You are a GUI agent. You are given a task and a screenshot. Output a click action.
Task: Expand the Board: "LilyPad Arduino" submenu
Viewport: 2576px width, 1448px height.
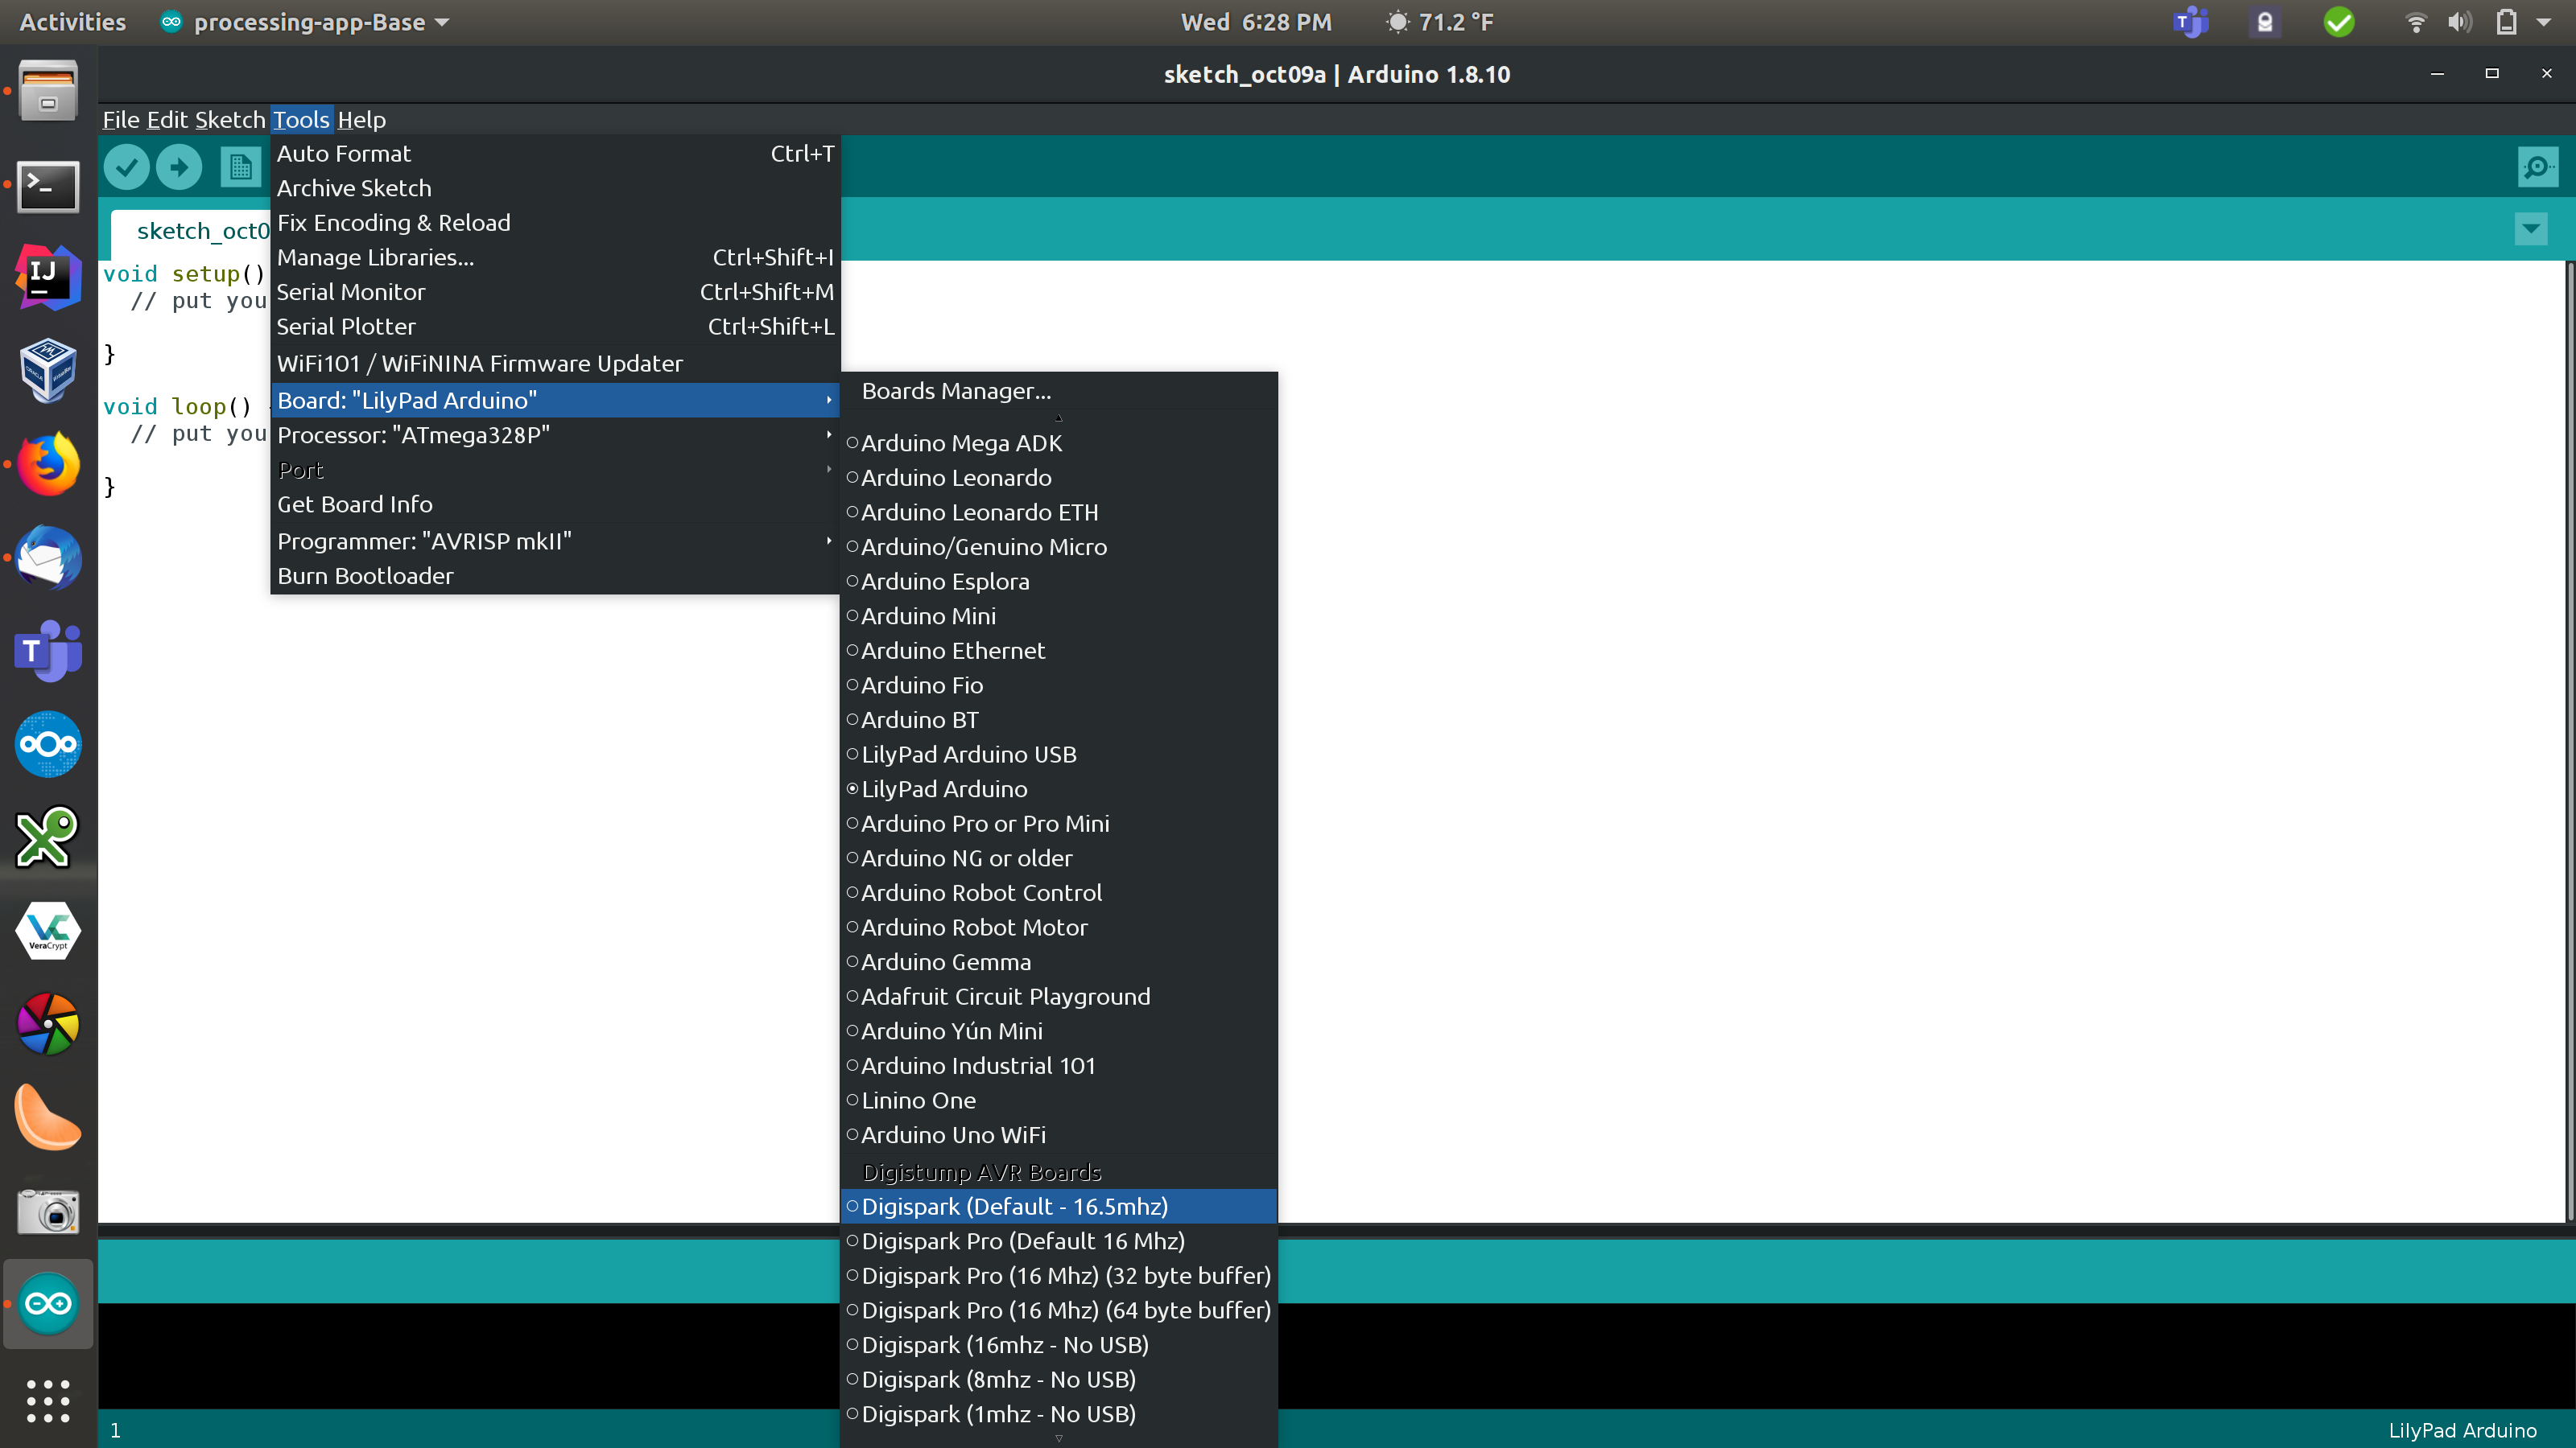coord(555,400)
